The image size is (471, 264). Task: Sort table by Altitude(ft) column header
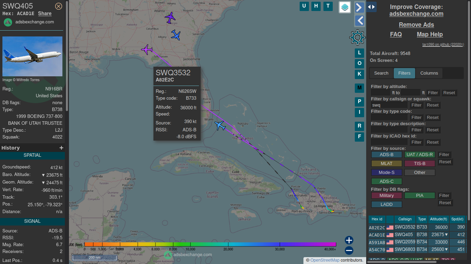pos(439,219)
